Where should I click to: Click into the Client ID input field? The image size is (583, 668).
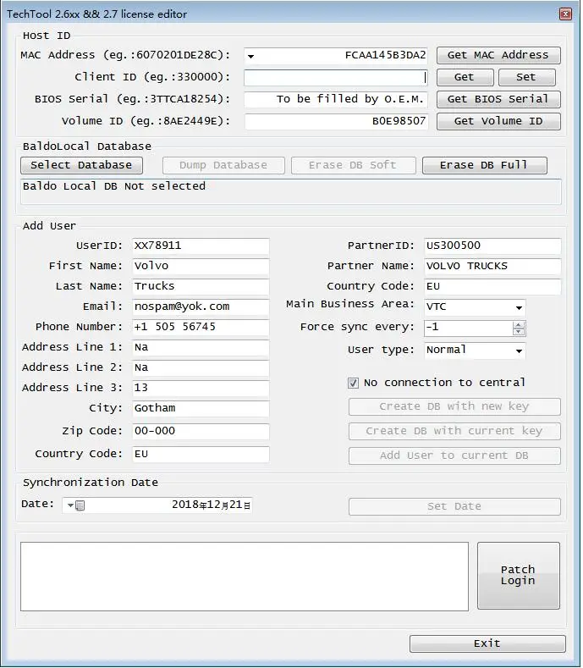[x=336, y=77]
